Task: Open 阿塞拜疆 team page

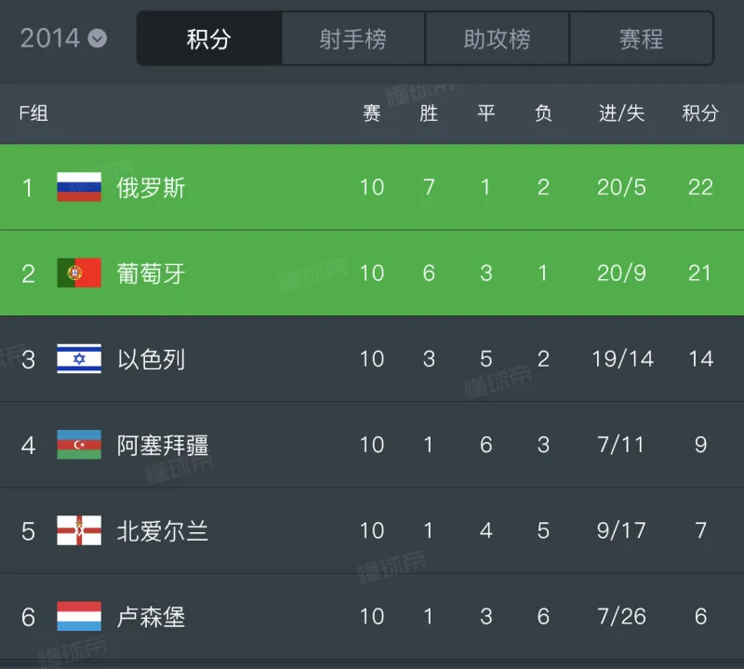Action: (x=163, y=445)
